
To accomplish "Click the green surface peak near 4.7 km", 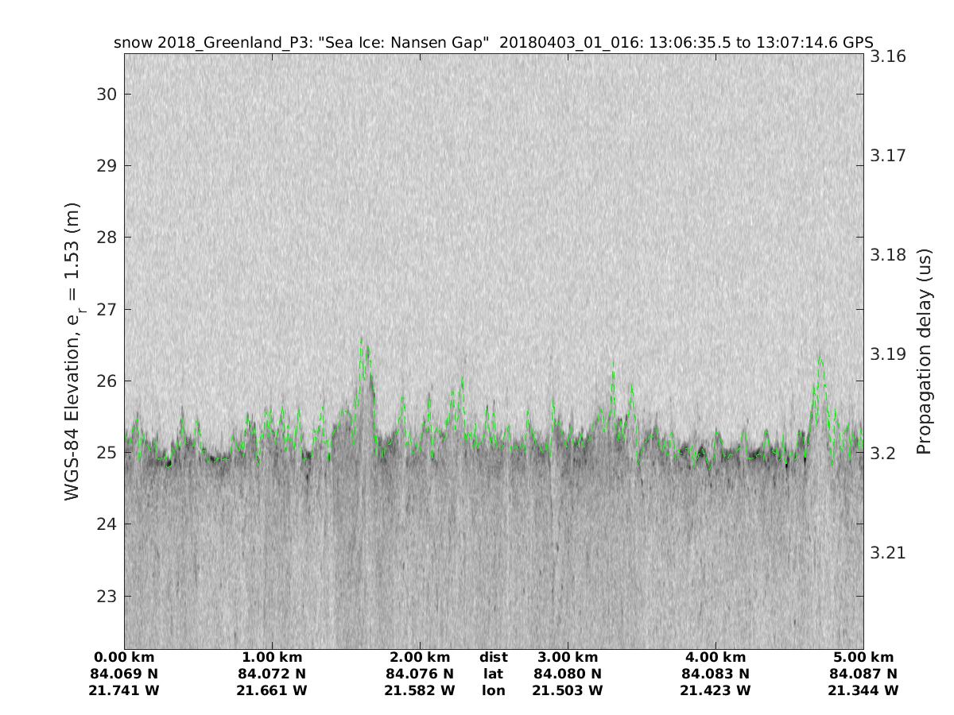I will click(x=820, y=360).
